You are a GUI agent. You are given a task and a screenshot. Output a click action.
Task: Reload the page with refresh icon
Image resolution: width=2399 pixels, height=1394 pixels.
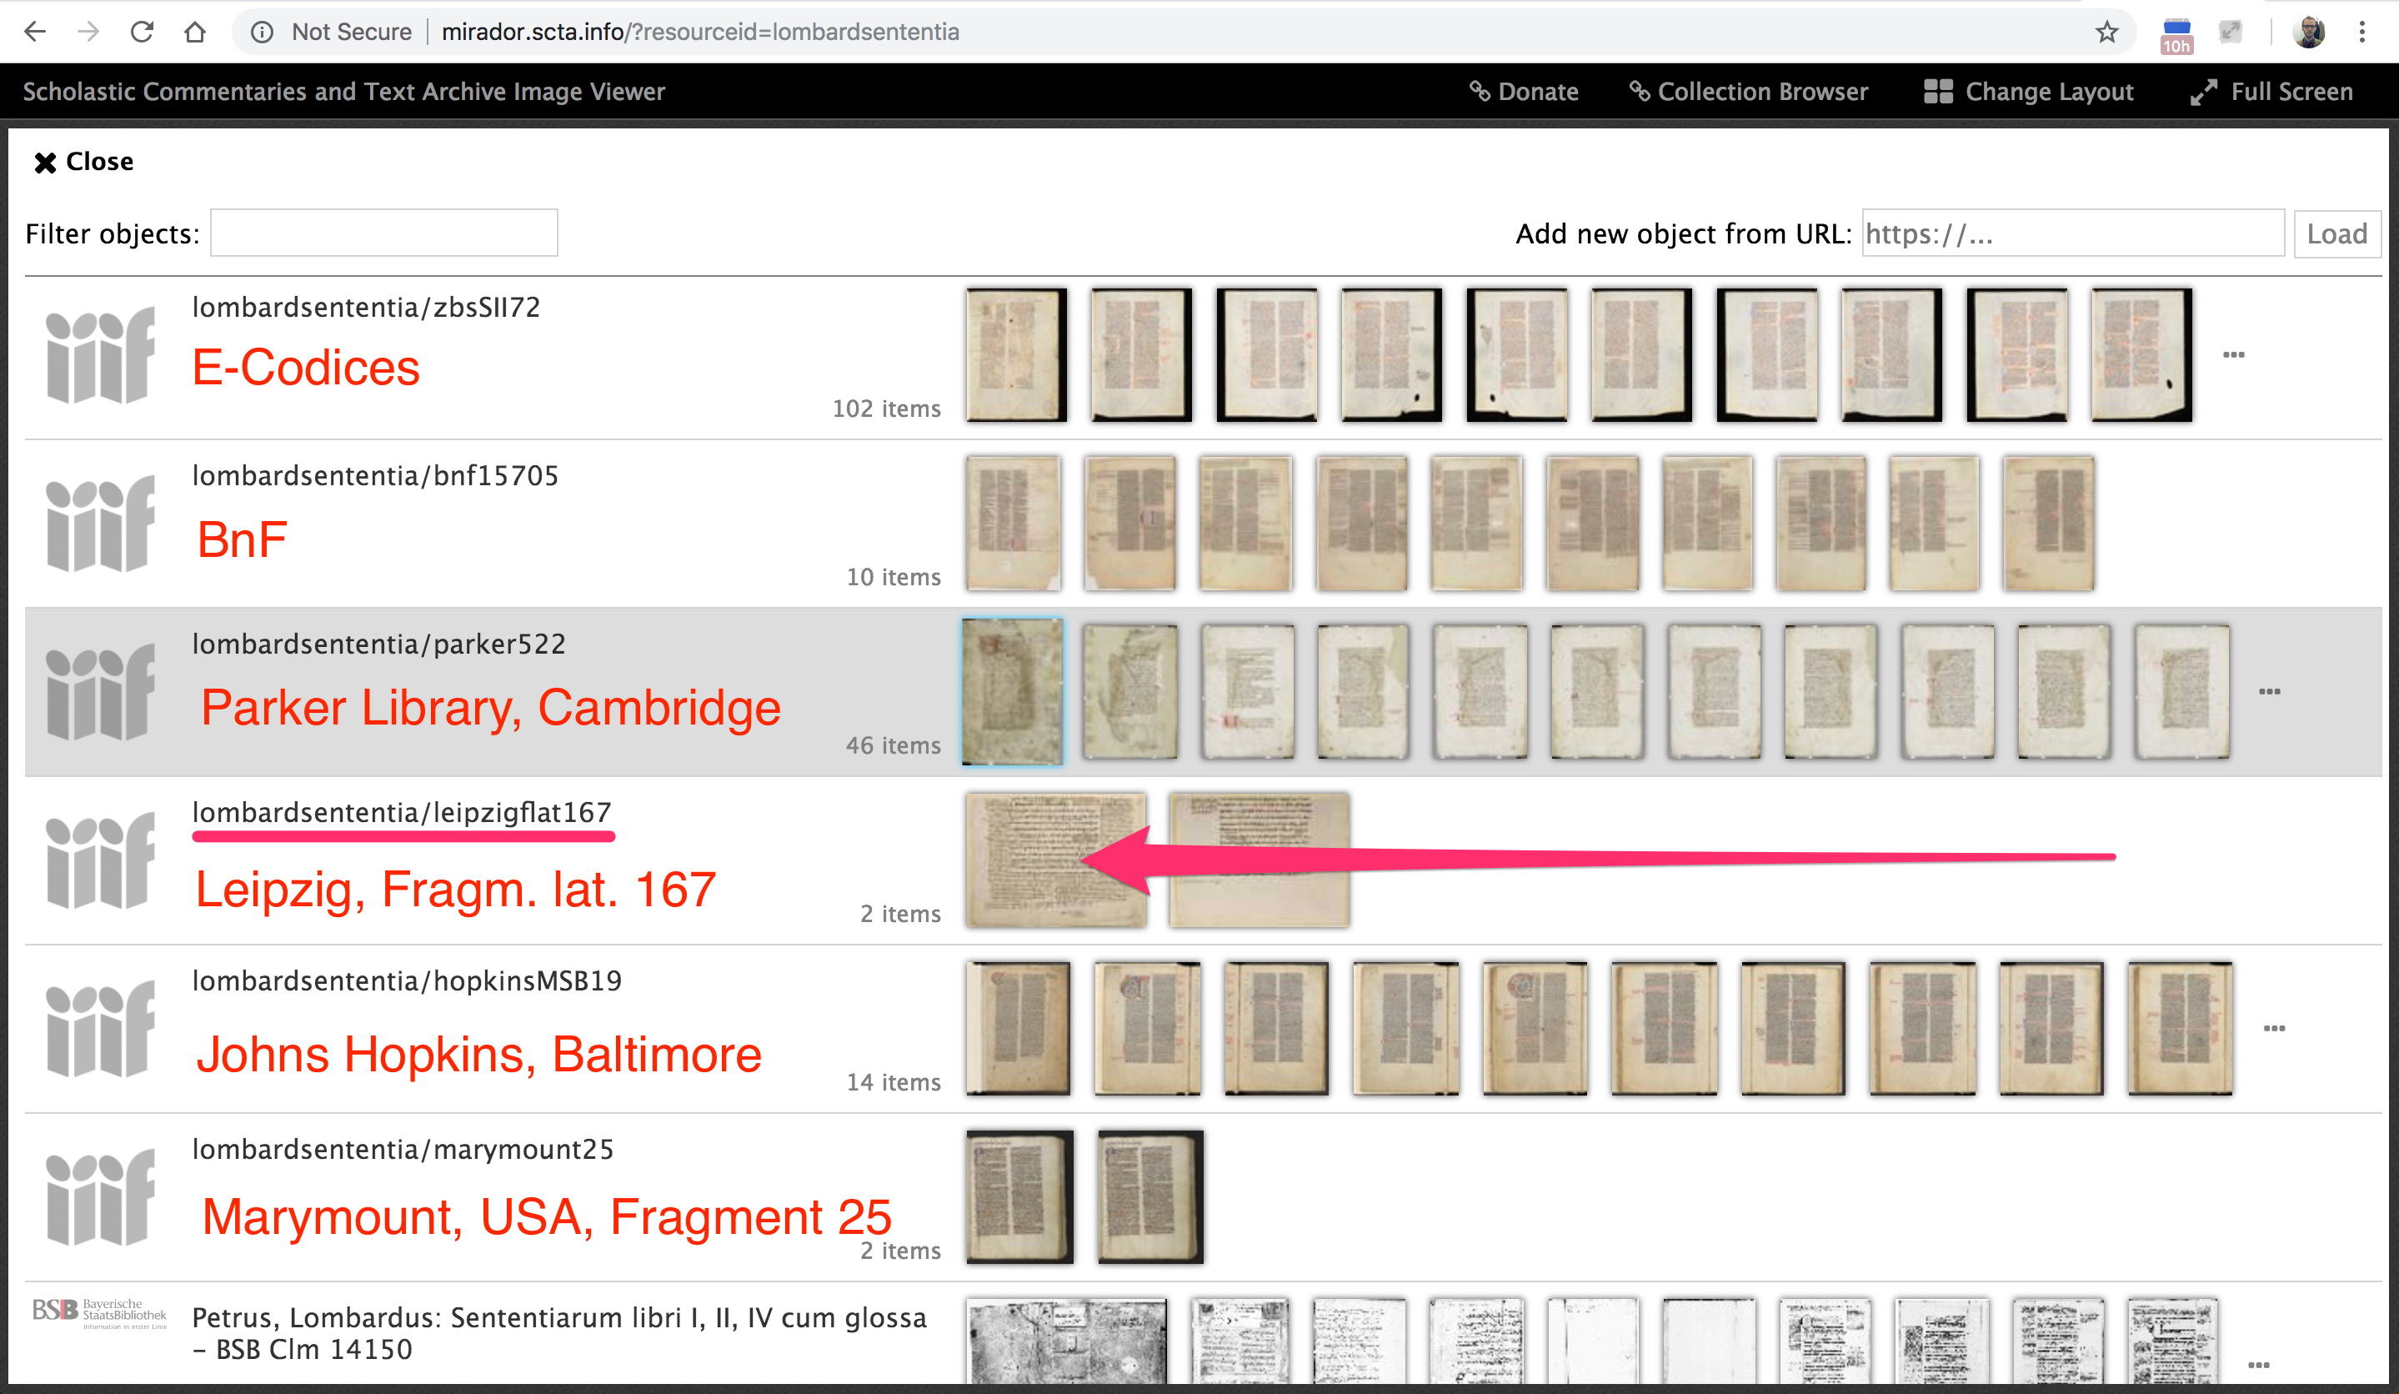(x=142, y=32)
